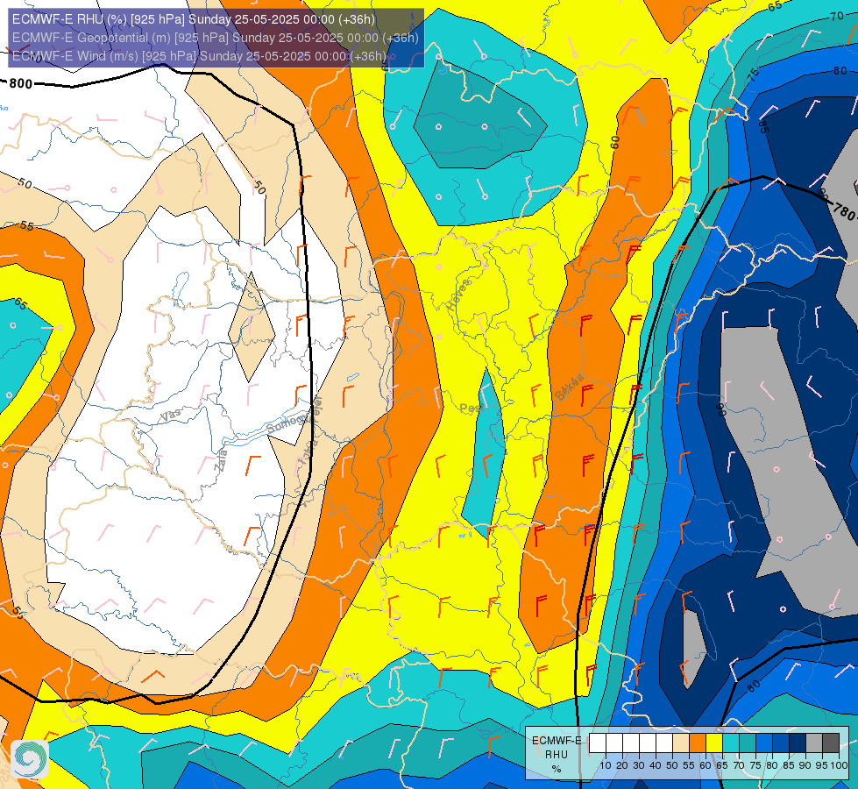Click the 'Vas' county label on the map
Image resolution: width=858 pixels, height=789 pixels.
[x=170, y=416]
